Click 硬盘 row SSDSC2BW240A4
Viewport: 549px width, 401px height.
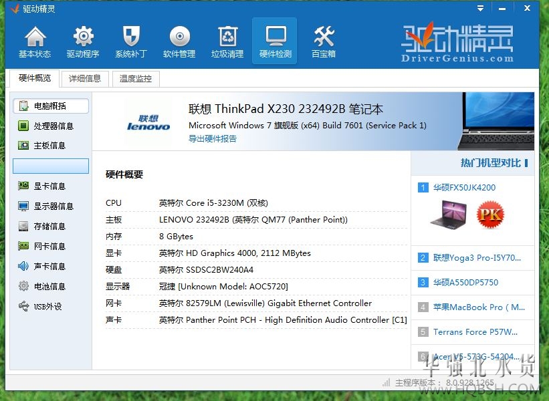coord(256,270)
